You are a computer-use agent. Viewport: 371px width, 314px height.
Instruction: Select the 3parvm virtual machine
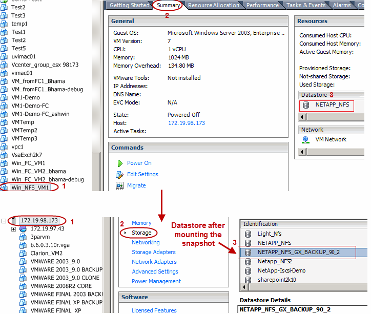[x=40, y=237]
